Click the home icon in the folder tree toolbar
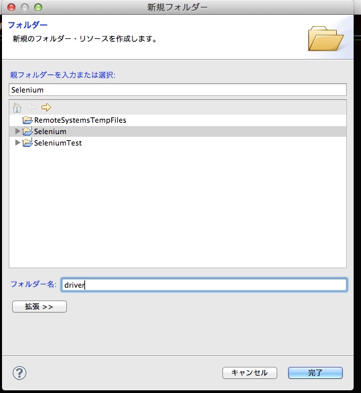The image size is (361, 393). click(17, 107)
